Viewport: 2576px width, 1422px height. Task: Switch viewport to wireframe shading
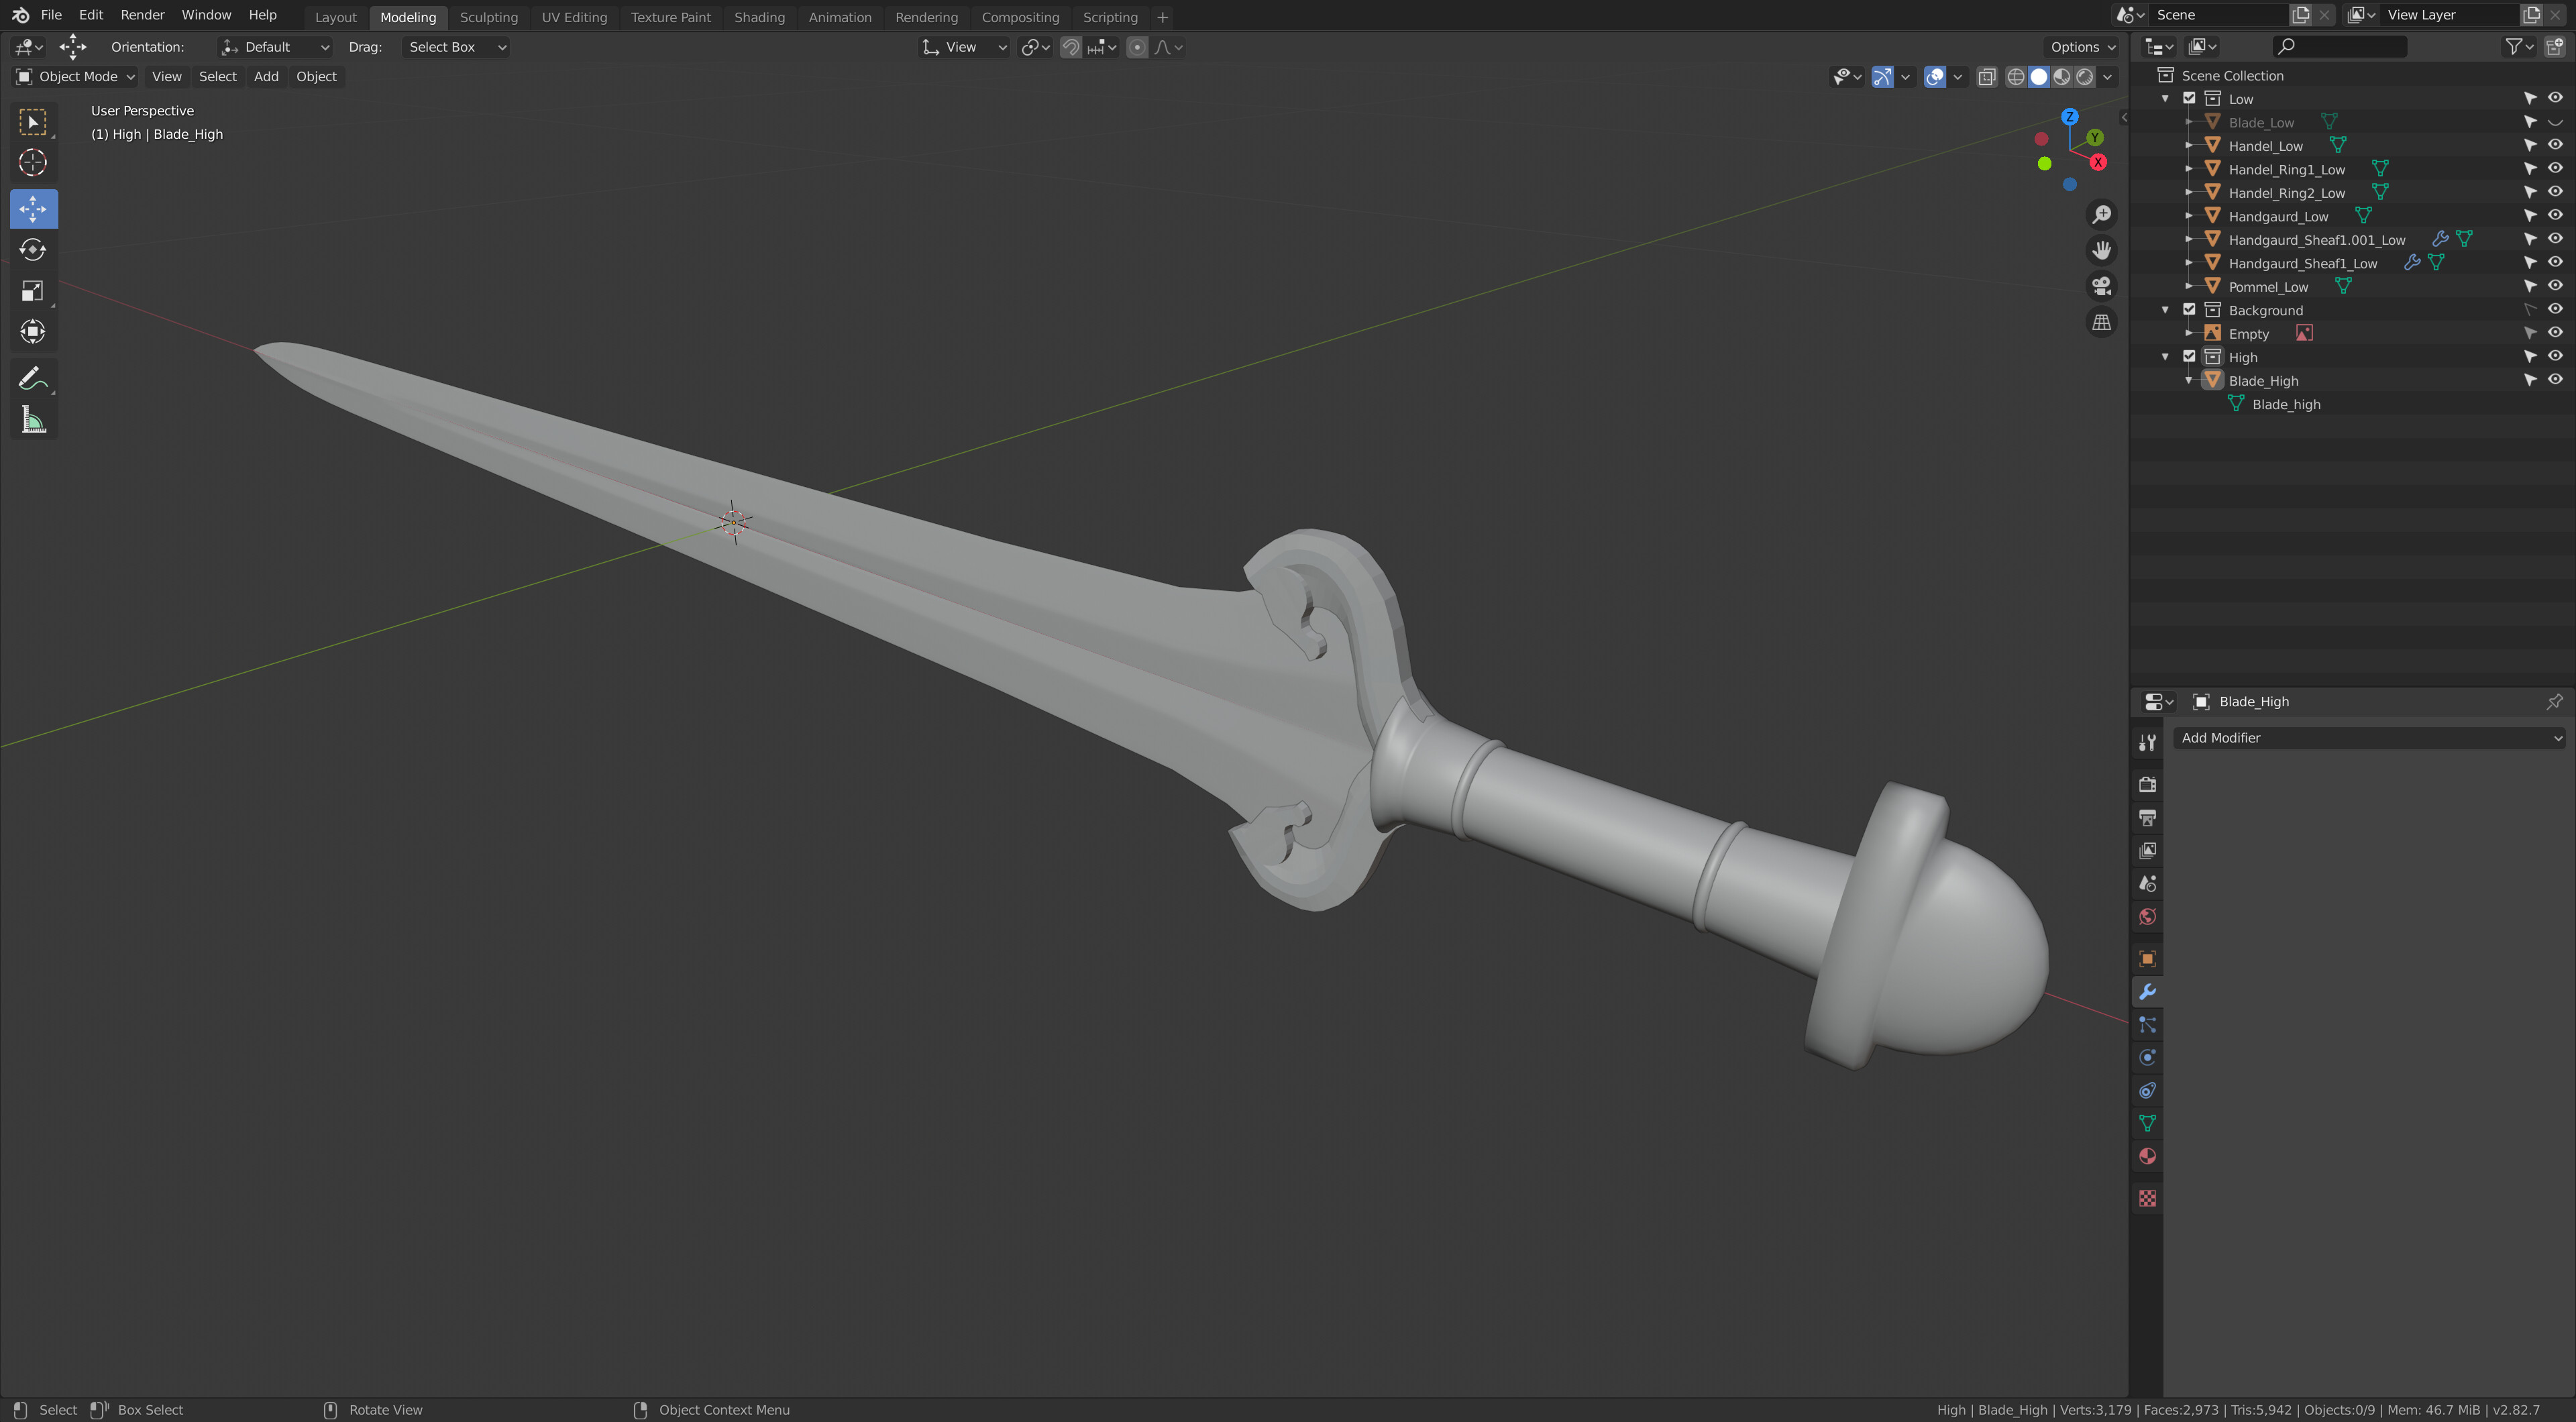point(2015,77)
